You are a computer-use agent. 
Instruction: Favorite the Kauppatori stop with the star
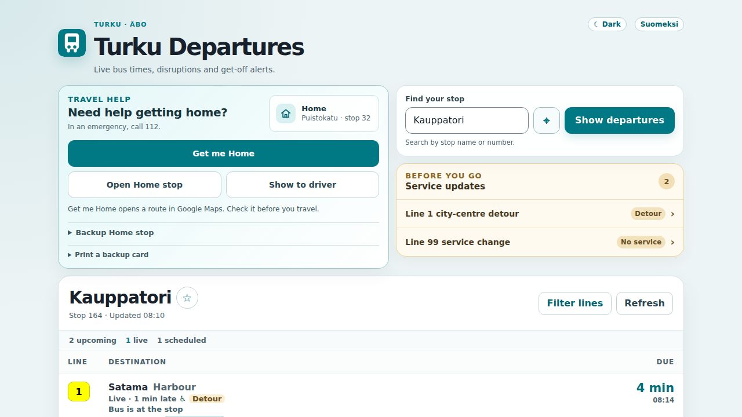187,298
